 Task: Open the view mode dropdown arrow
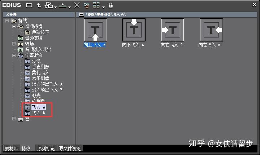click(104, 7)
